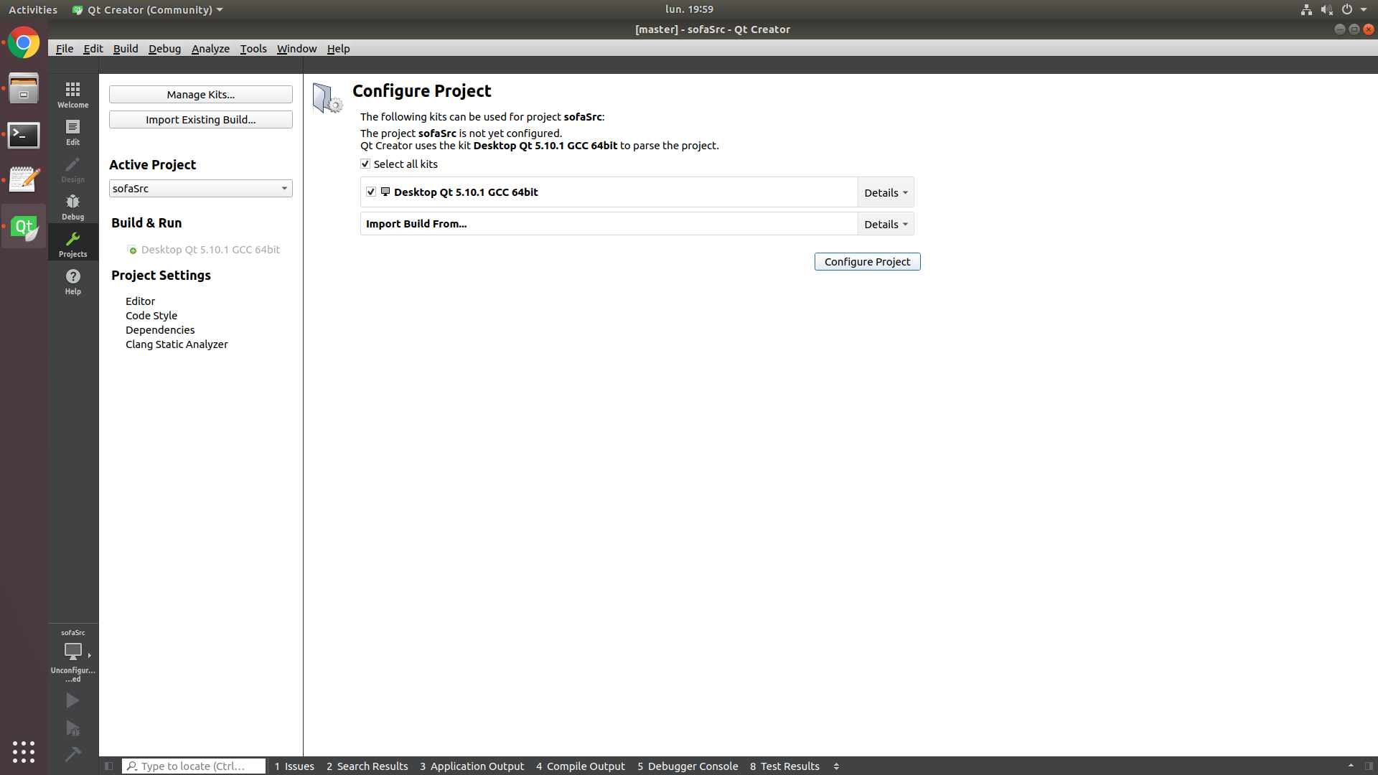Screen dimensions: 1378x775
Task: Open Help mode question icon
Action: [72, 281]
